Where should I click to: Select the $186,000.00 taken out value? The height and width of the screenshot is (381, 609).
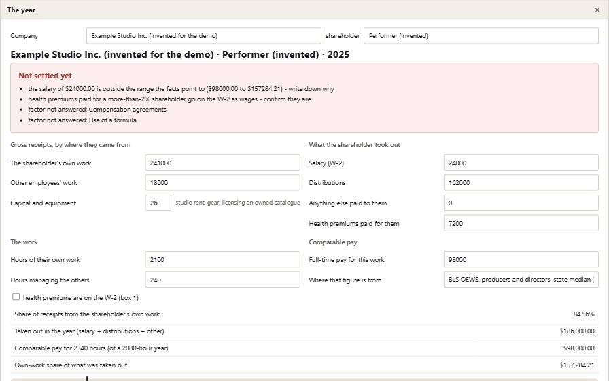click(577, 331)
